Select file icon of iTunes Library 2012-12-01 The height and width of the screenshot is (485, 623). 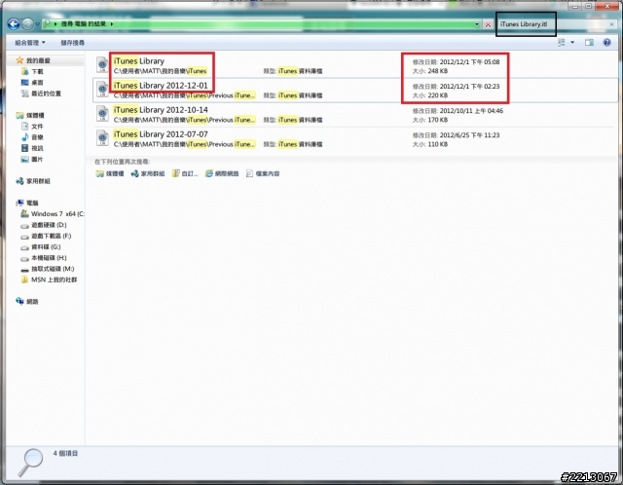click(102, 90)
